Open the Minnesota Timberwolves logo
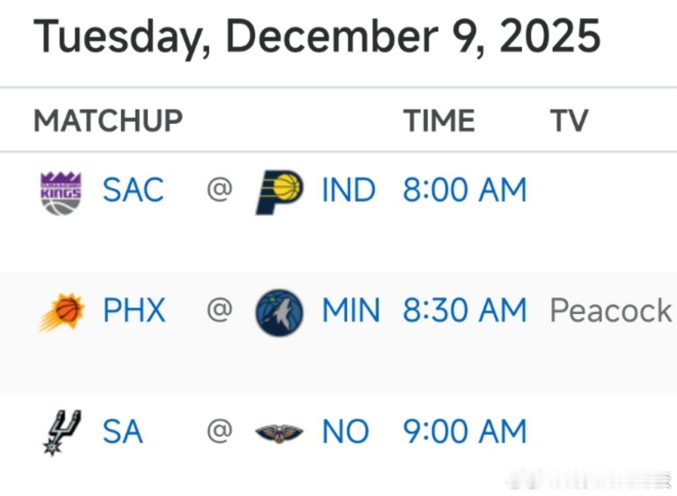 point(279,312)
